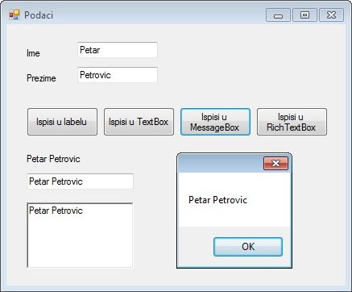The height and width of the screenshot is (292, 352).
Task: Click the Podaci form icon in title bar
Action: (x=14, y=15)
